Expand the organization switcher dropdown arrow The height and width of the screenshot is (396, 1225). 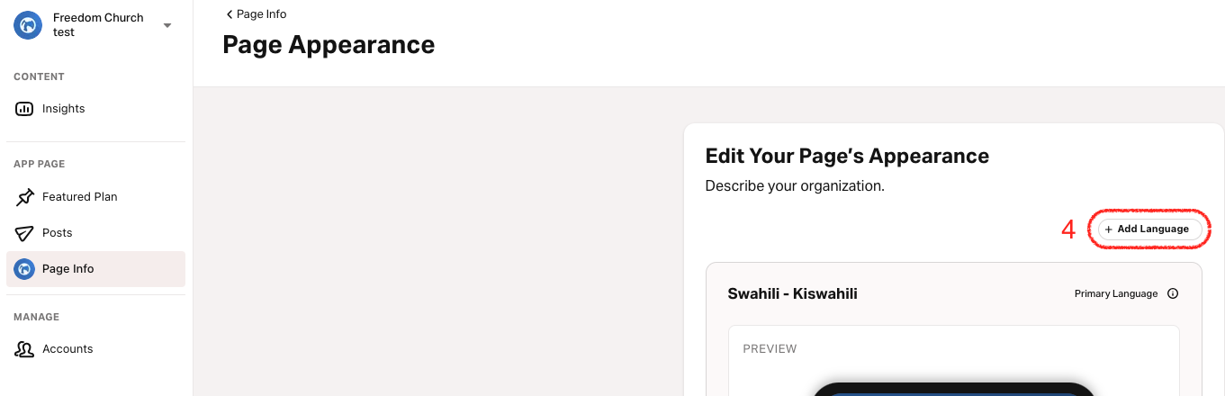(167, 25)
